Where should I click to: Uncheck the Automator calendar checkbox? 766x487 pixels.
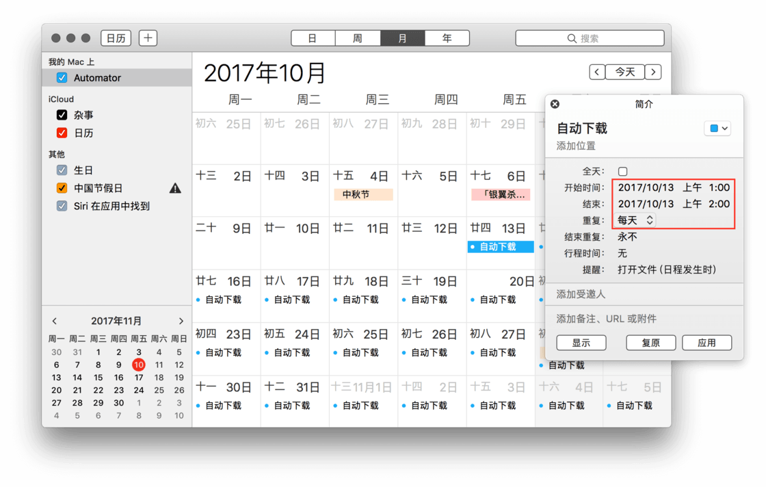(x=62, y=78)
